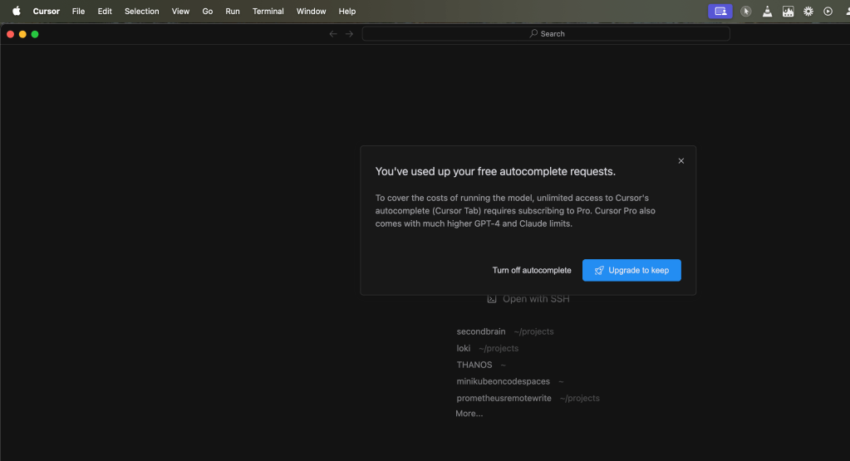
Task: Go forward with the right arrow
Action: pos(349,33)
